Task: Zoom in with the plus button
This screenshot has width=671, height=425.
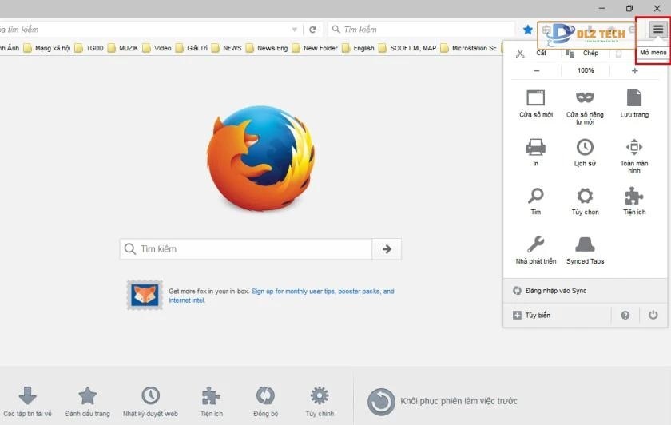Action: (635, 71)
